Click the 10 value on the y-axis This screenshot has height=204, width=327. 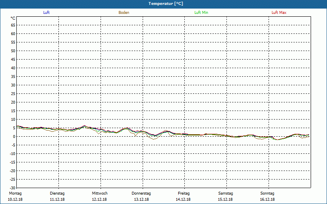pos(13,120)
